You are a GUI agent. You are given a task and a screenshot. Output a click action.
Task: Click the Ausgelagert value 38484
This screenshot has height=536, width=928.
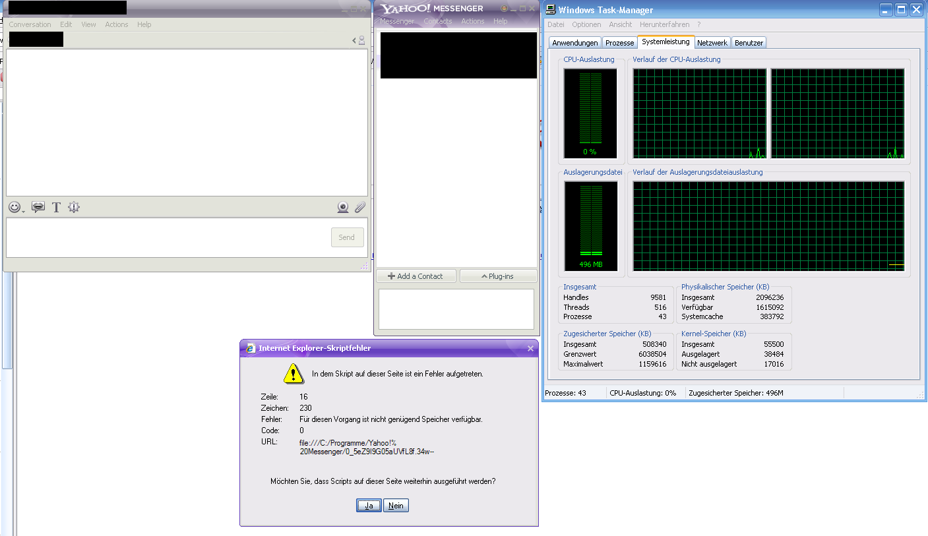click(x=774, y=354)
